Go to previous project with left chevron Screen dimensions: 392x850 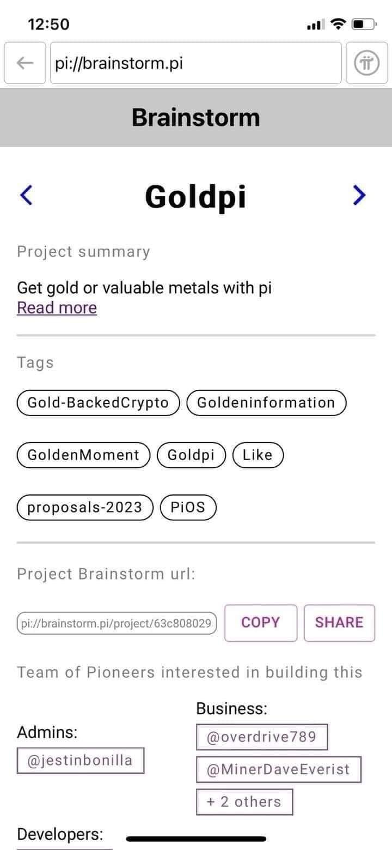coord(26,195)
